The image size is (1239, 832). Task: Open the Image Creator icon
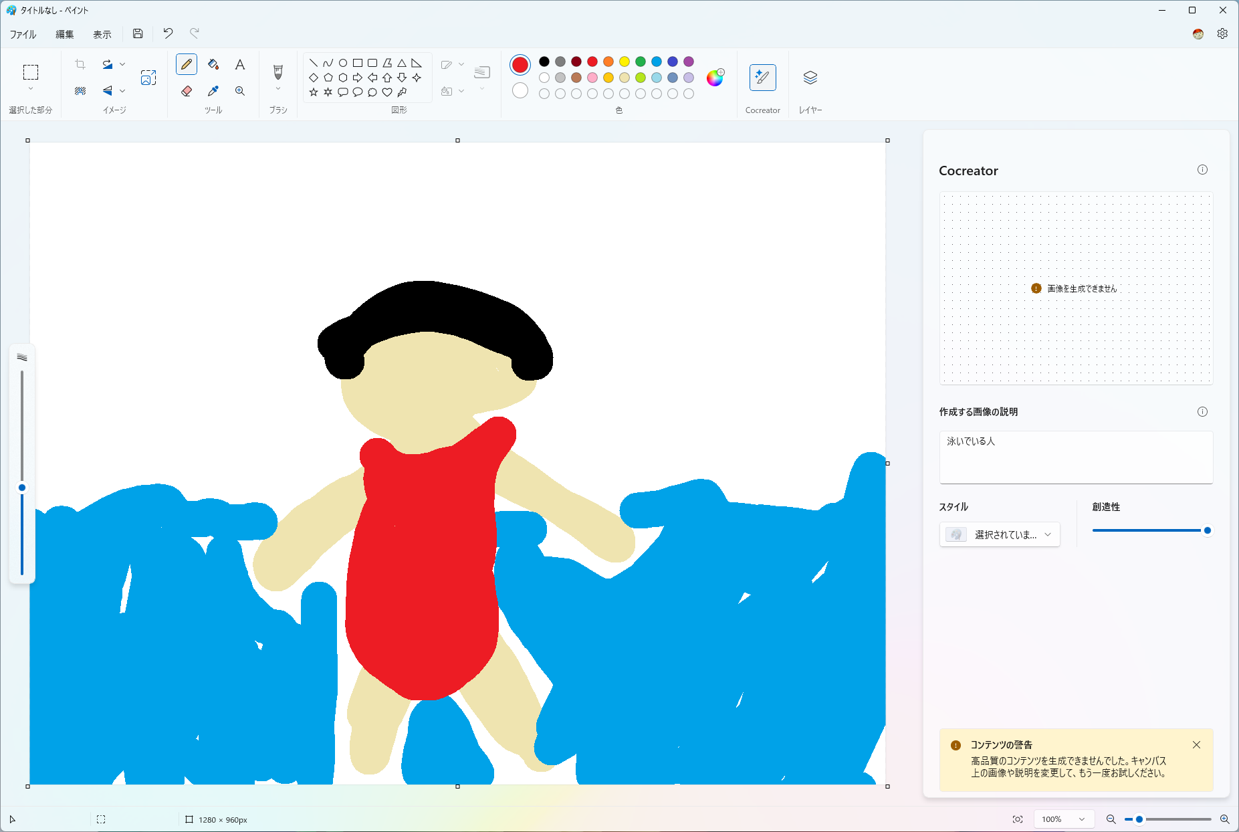pyautogui.click(x=148, y=78)
